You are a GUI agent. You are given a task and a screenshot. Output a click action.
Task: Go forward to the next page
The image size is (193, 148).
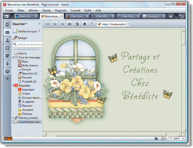[x=62, y=24]
